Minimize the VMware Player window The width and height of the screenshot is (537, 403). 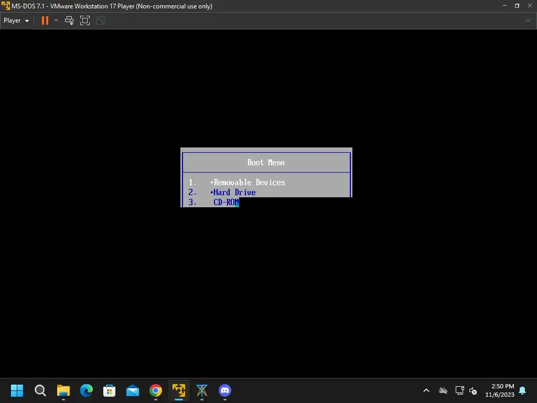coord(504,6)
